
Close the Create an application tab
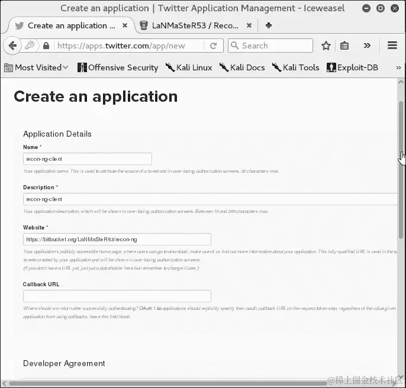tap(125, 25)
